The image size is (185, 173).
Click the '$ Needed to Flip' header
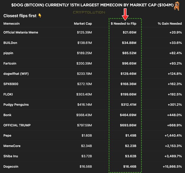[124, 24]
